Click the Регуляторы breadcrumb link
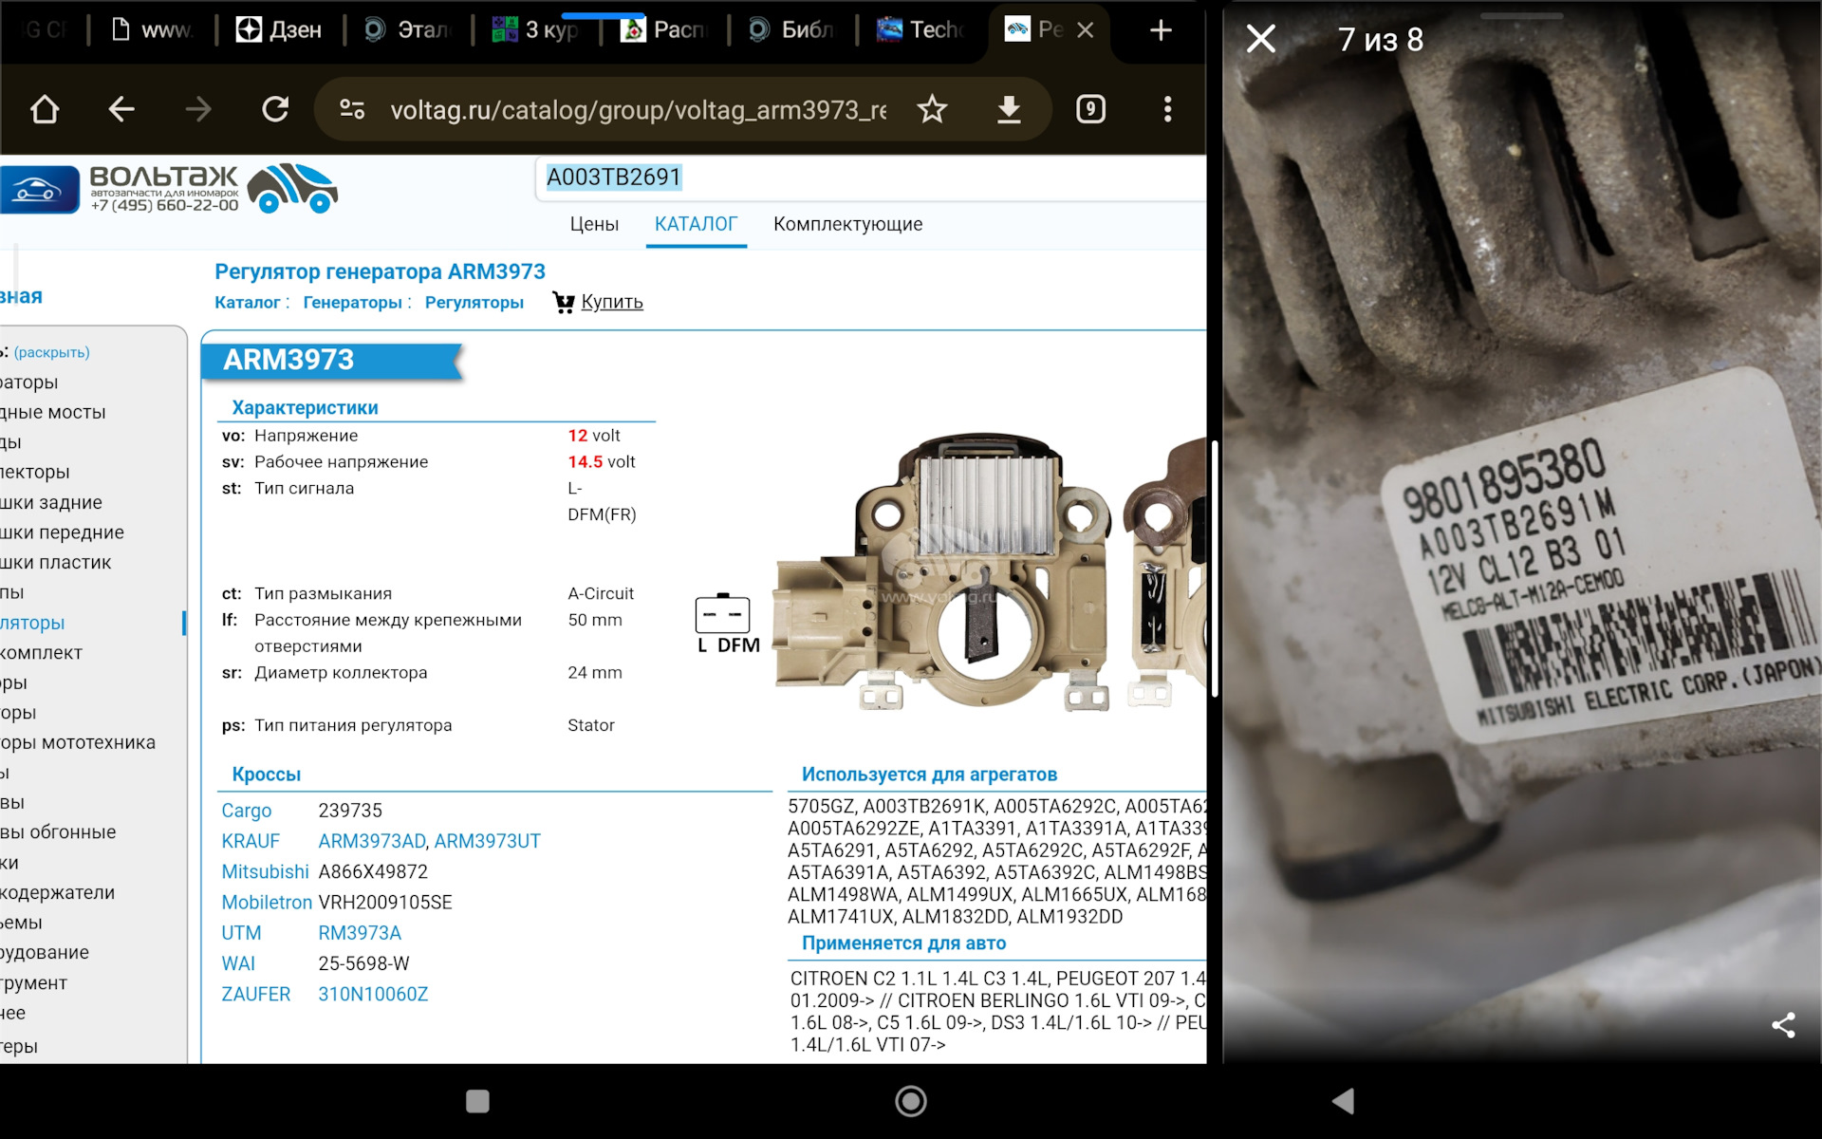 click(x=474, y=302)
